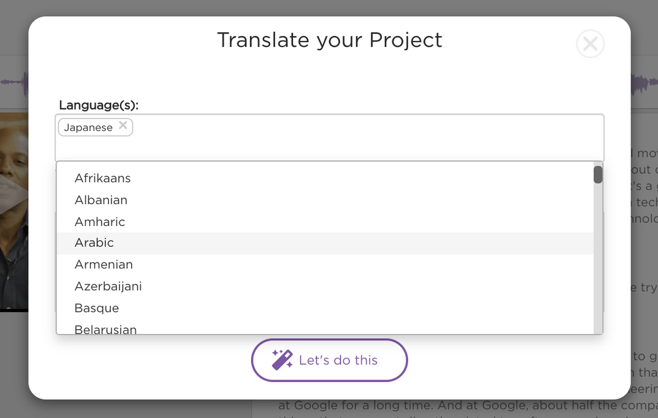Pick Belarusian from the language options

click(106, 329)
